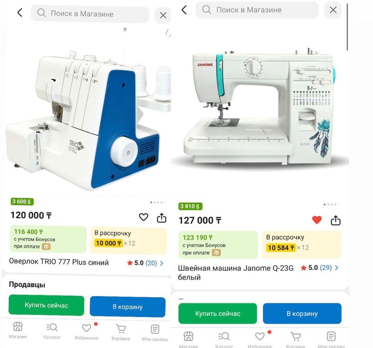Tap the back arrow on the Janome page
Image resolution: width=373 pixels, height=348 pixels.
point(184,10)
